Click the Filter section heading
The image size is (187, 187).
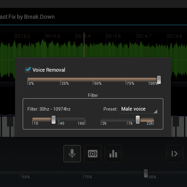pos(93,95)
